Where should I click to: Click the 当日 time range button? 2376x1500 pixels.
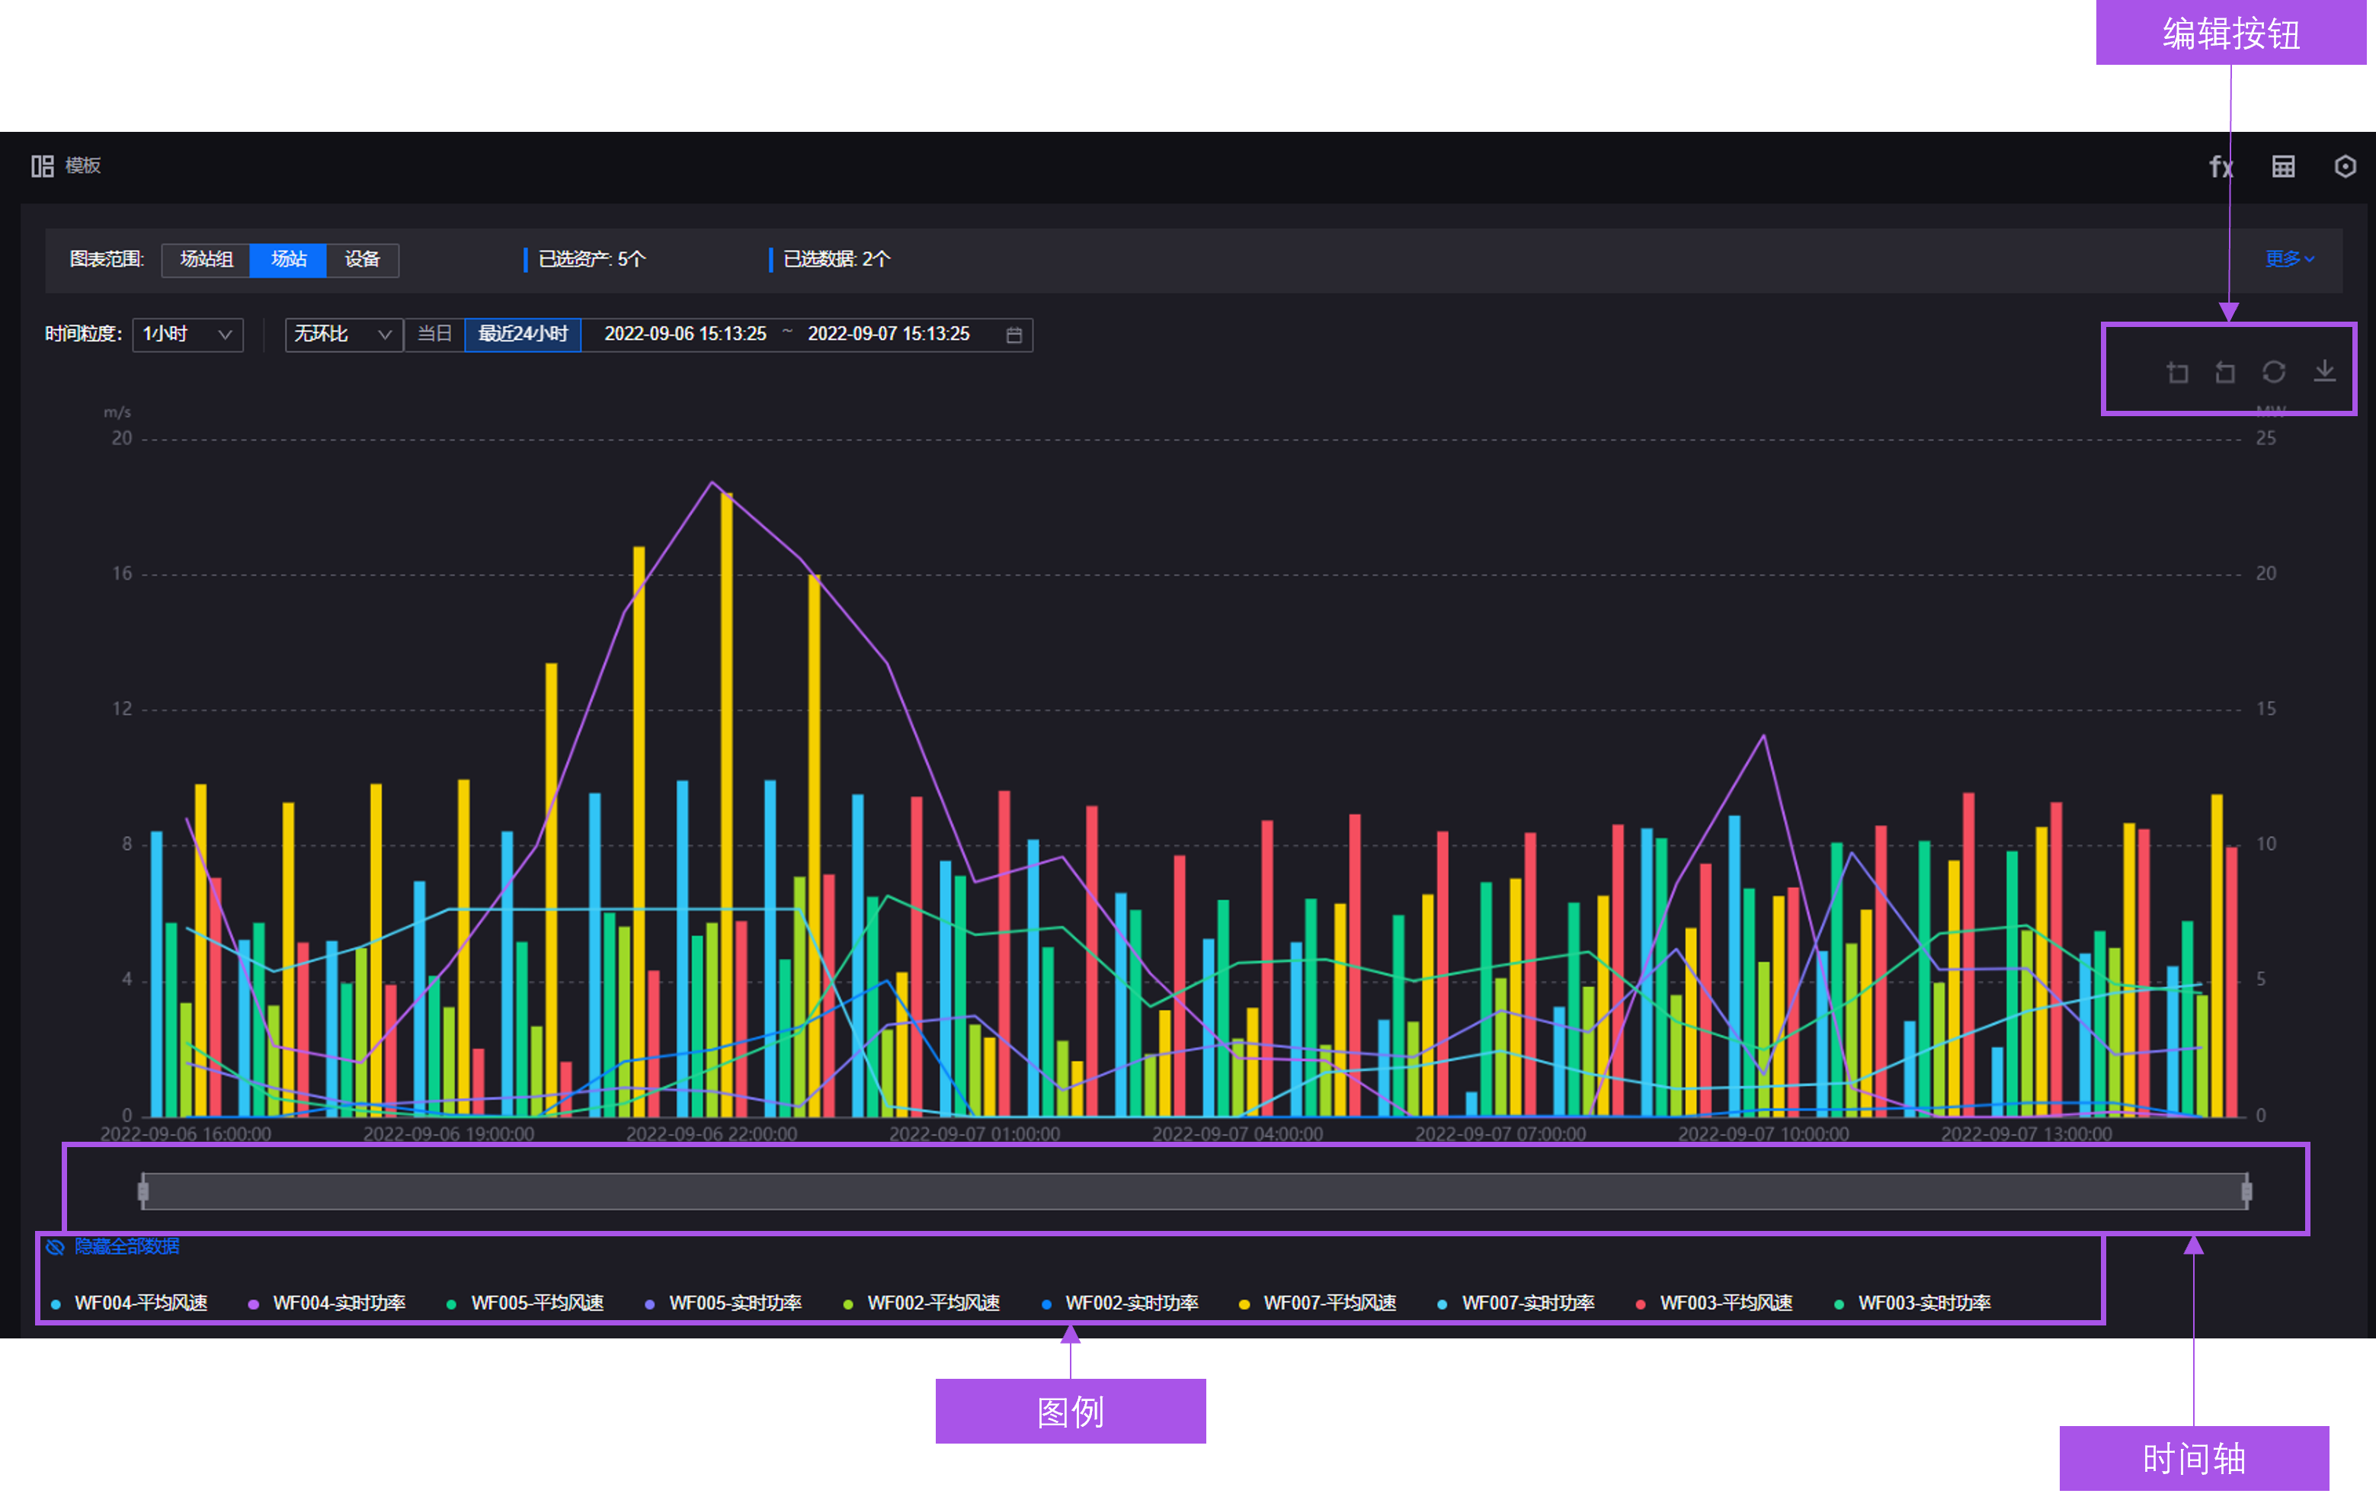pos(434,334)
